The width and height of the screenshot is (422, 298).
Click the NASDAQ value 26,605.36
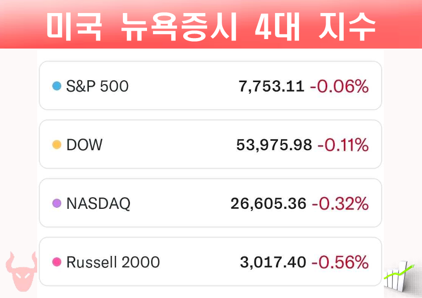pos(268,203)
